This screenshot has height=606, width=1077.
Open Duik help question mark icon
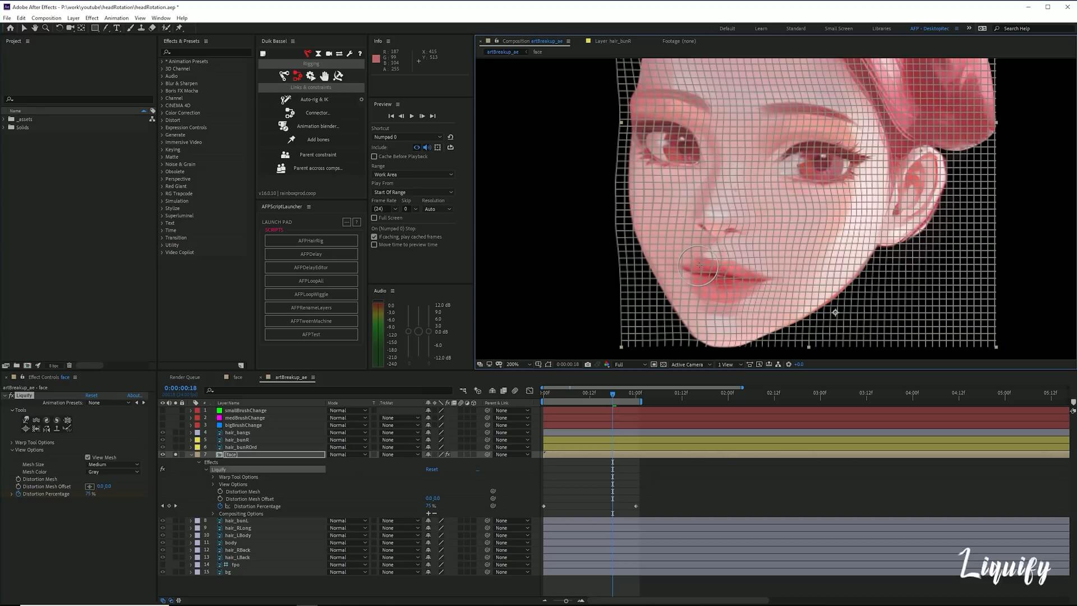pyautogui.click(x=360, y=54)
